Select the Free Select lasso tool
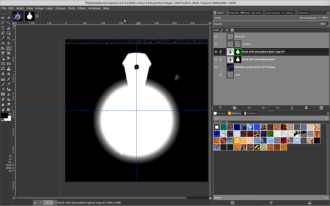 point(3,23)
